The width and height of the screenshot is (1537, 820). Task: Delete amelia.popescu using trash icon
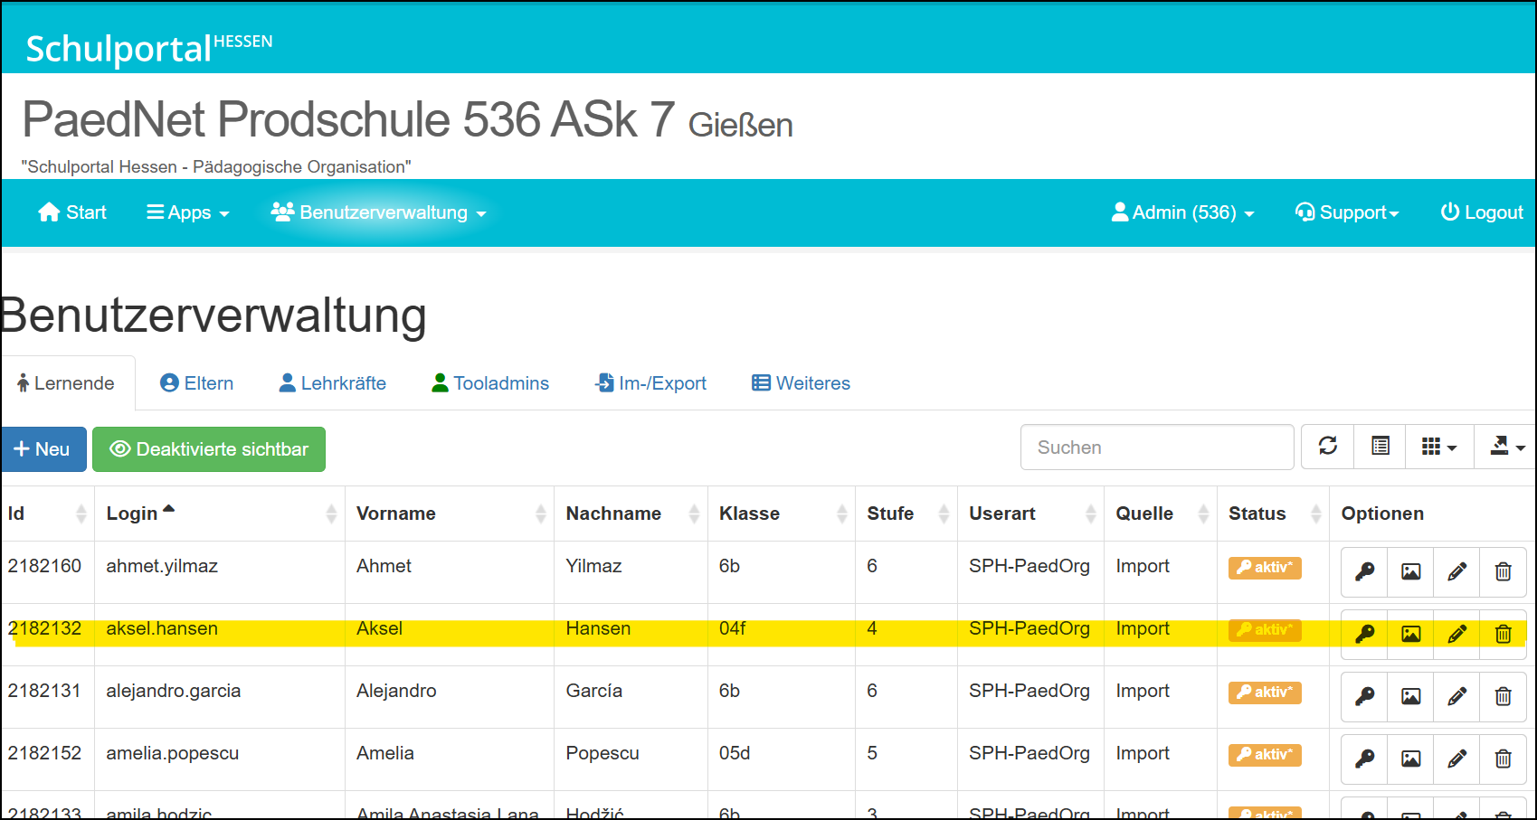point(1503,759)
